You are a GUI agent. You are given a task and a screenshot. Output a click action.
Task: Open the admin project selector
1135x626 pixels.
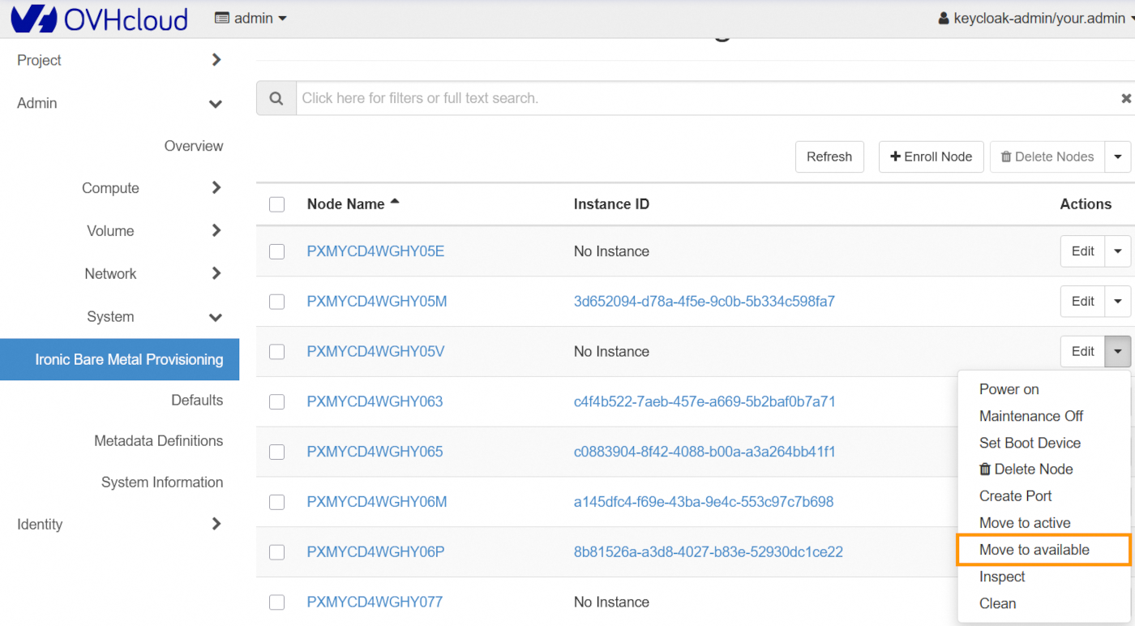(x=251, y=18)
